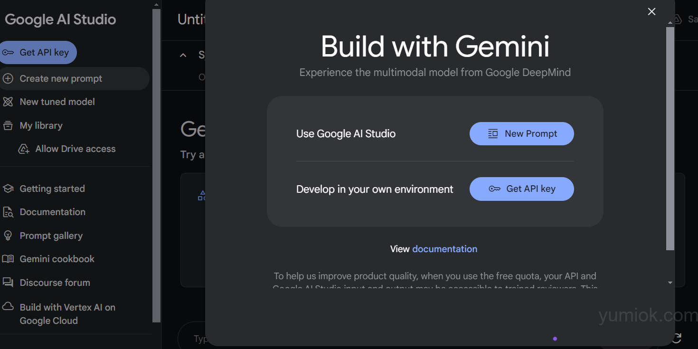Click the dialog's vertical scrollbar thumb
The width and height of the screenshot is (698, 349).
(x=670, y=139)
